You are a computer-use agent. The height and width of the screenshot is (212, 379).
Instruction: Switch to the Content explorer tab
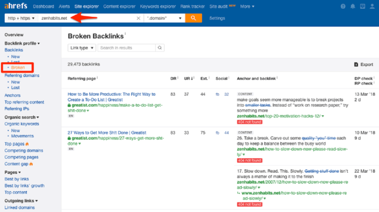pos(119,7)
